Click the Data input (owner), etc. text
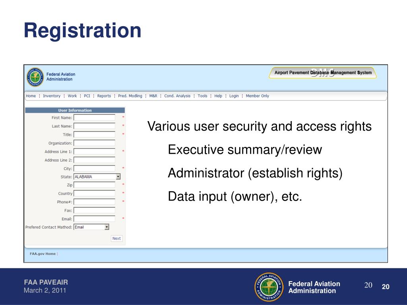Image resolution: width=407 pixels, height=305 pixels. 235,196
